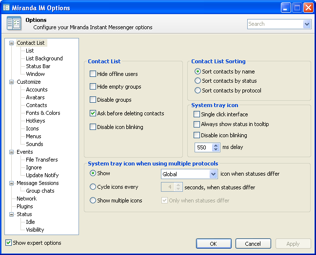Choose Show multiple icons radio button
The height and width of the screenshot is (255, 316).
tap(93, 200)
